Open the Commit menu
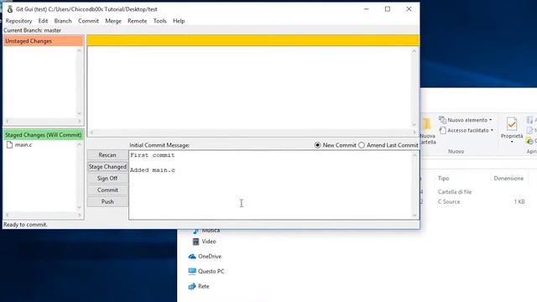 88,21
